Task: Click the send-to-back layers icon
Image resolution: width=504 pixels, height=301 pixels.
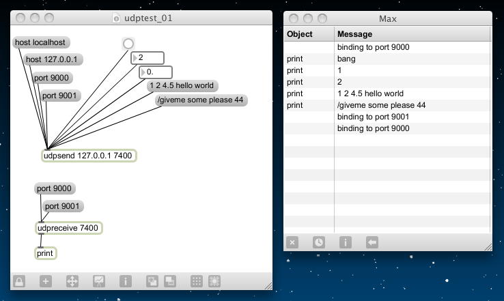Action: pyautogui.click(x=170, y=281)
